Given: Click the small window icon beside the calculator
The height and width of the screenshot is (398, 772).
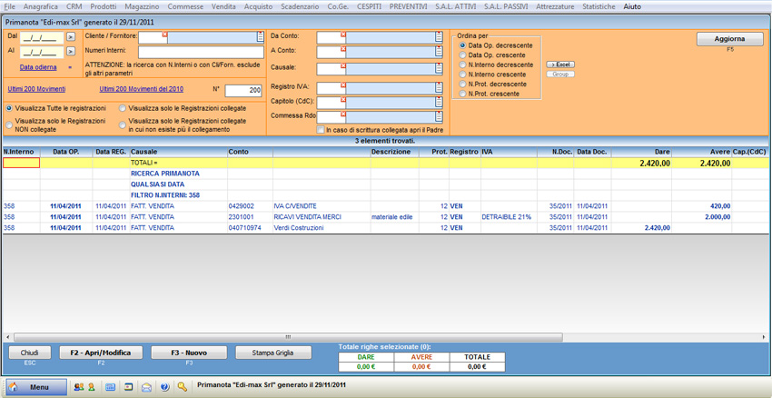Looking at the screenshot, I should tap(128, 387).
